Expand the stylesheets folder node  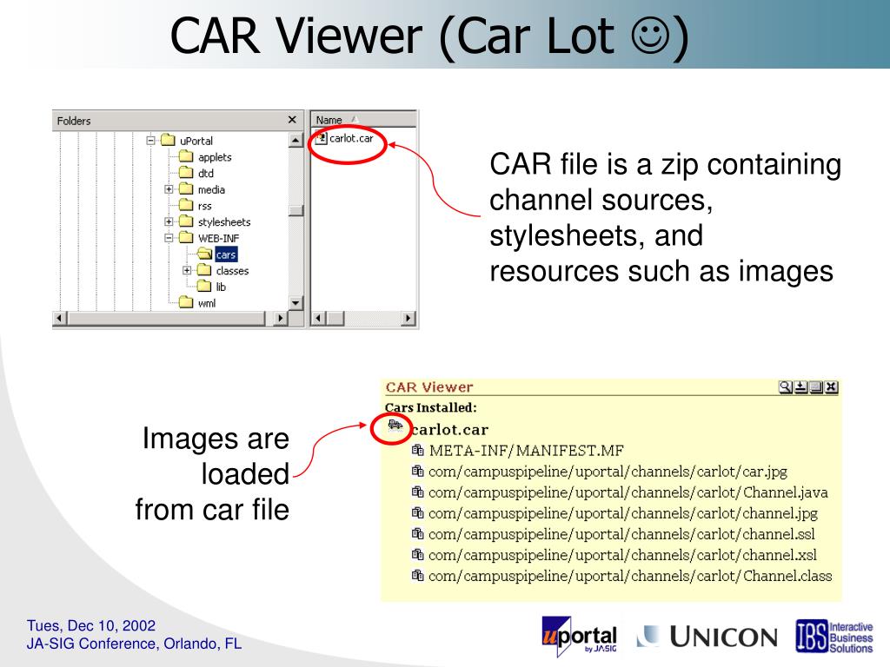click(x=169, y=221)
